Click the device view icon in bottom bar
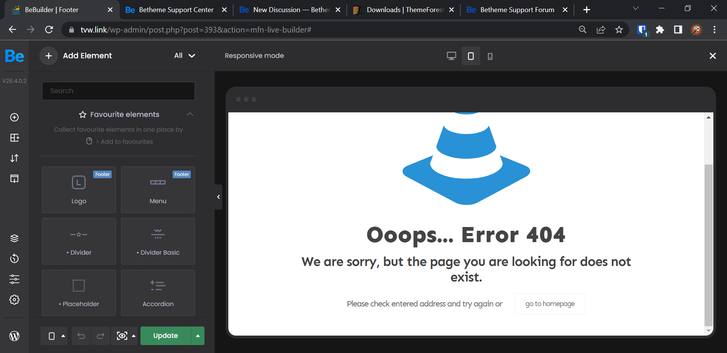The height and width of the screenshot is (353, 727). tap(52, 336)
